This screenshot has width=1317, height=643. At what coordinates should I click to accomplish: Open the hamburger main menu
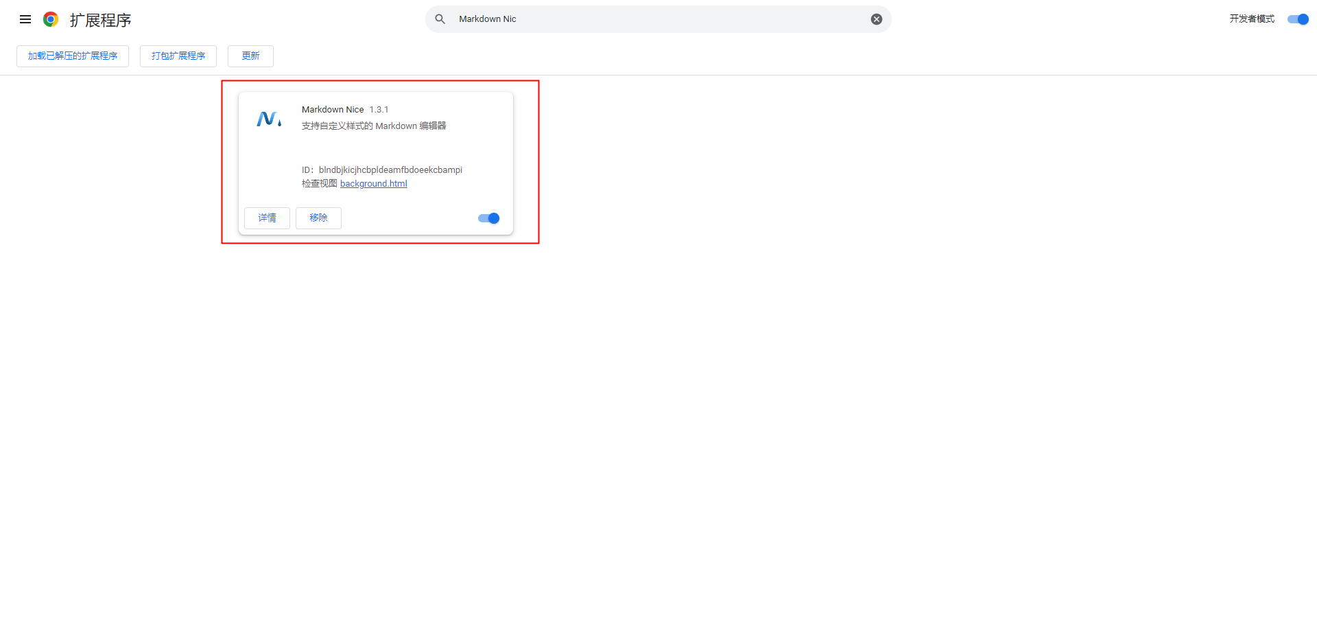click(x=25, y=19)
